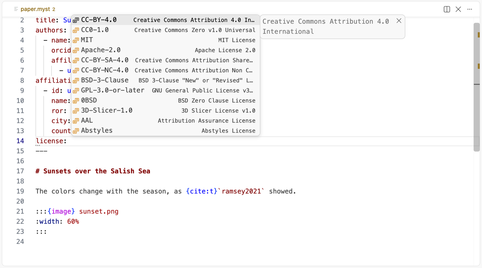Place cursor after license: on line 14
The height and width of the screenshot is (268, 482).
pos(67,141)
